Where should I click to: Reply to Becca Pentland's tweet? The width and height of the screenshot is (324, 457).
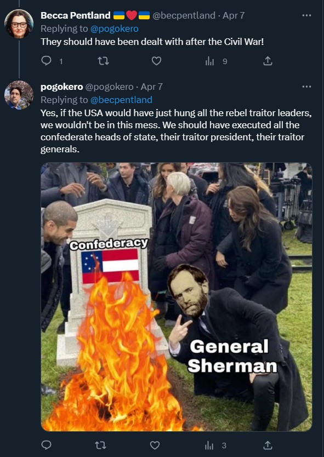point(47,61)
